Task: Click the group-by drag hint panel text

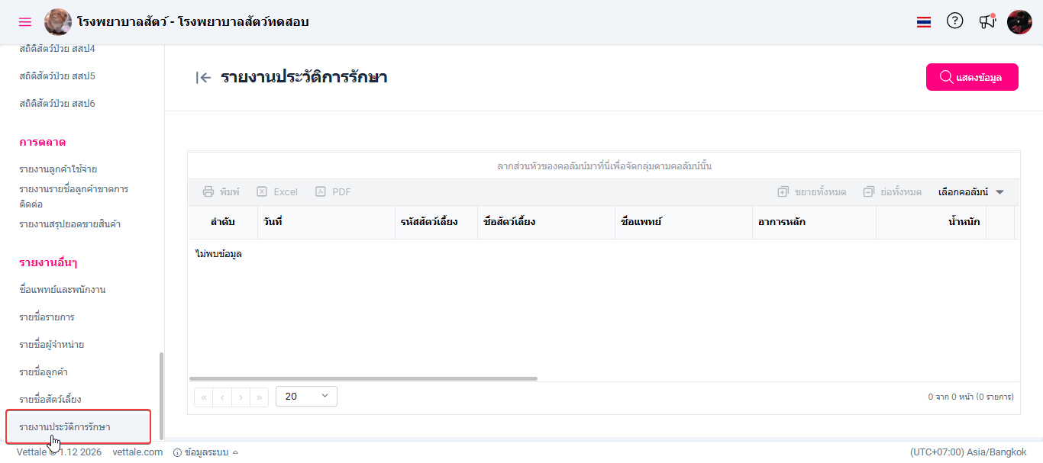Action: coord(604,166)
